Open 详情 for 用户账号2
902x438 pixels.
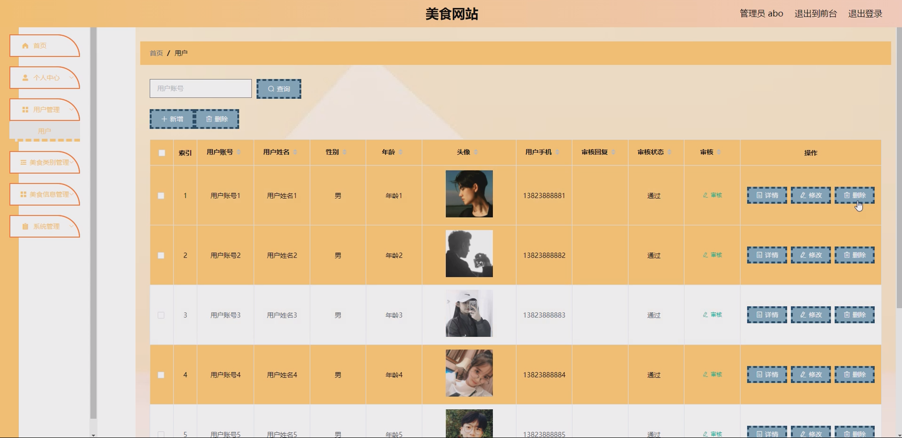[767, 255]
